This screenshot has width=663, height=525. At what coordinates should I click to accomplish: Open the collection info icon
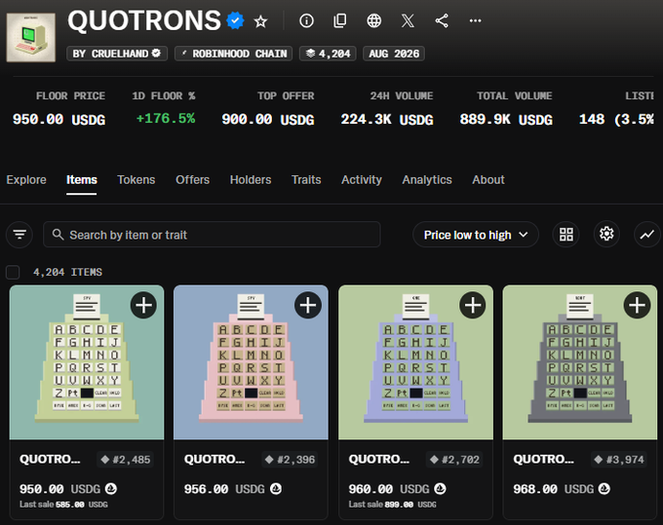click(x=306, y=20)
